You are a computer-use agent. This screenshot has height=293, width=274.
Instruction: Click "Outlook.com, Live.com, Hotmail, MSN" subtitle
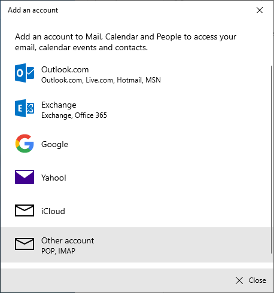(x=101, y=80)
